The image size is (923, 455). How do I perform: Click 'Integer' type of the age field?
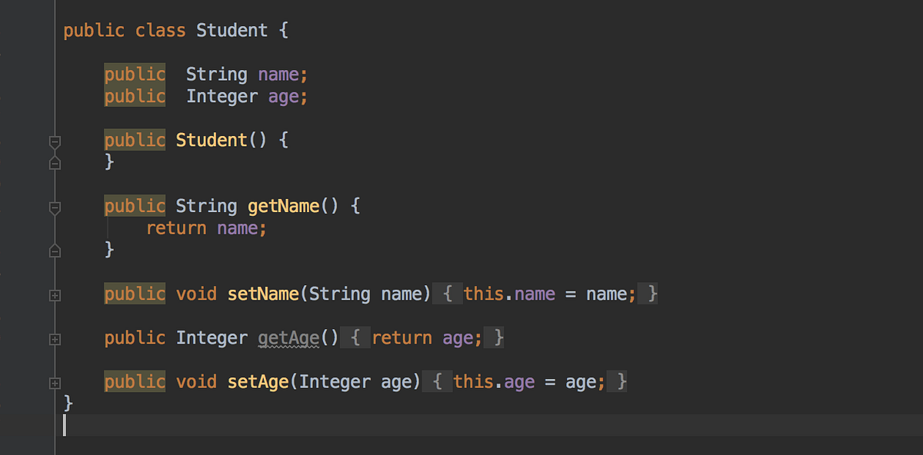pos(222,96)
